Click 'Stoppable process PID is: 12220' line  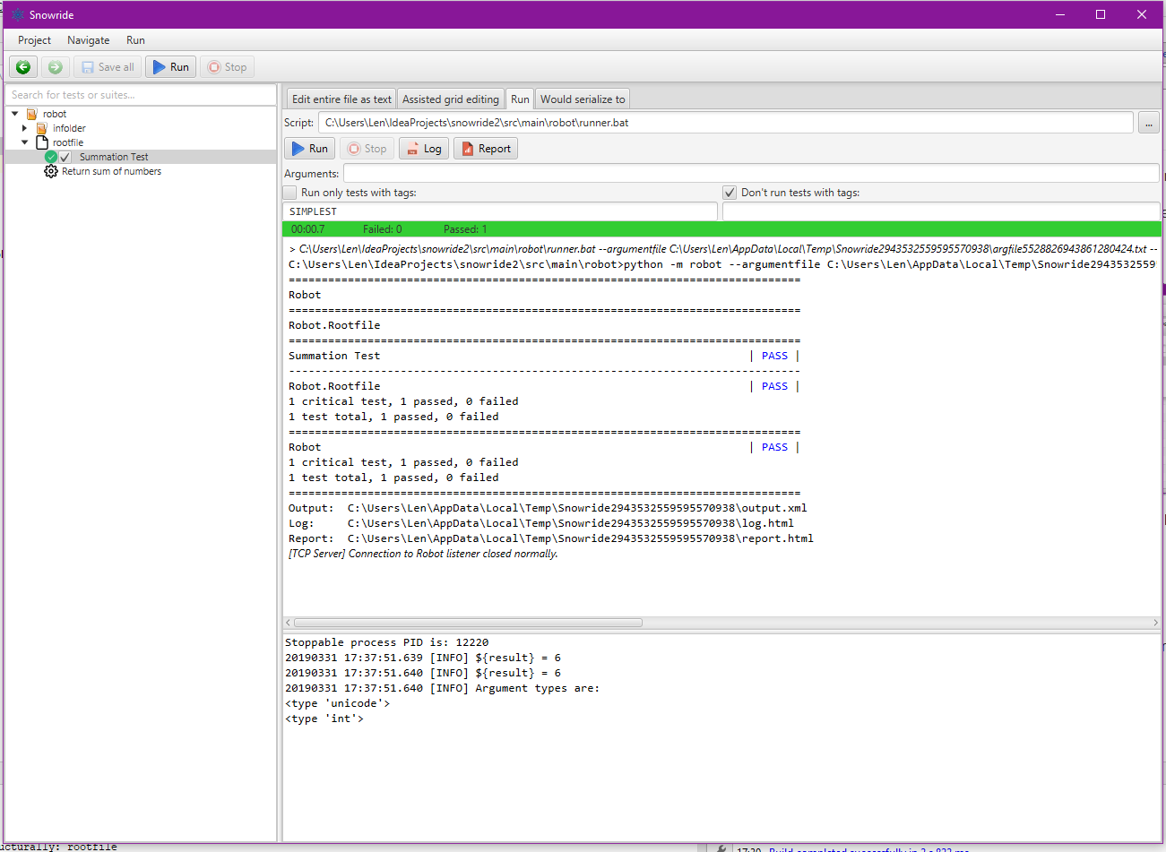387,642
